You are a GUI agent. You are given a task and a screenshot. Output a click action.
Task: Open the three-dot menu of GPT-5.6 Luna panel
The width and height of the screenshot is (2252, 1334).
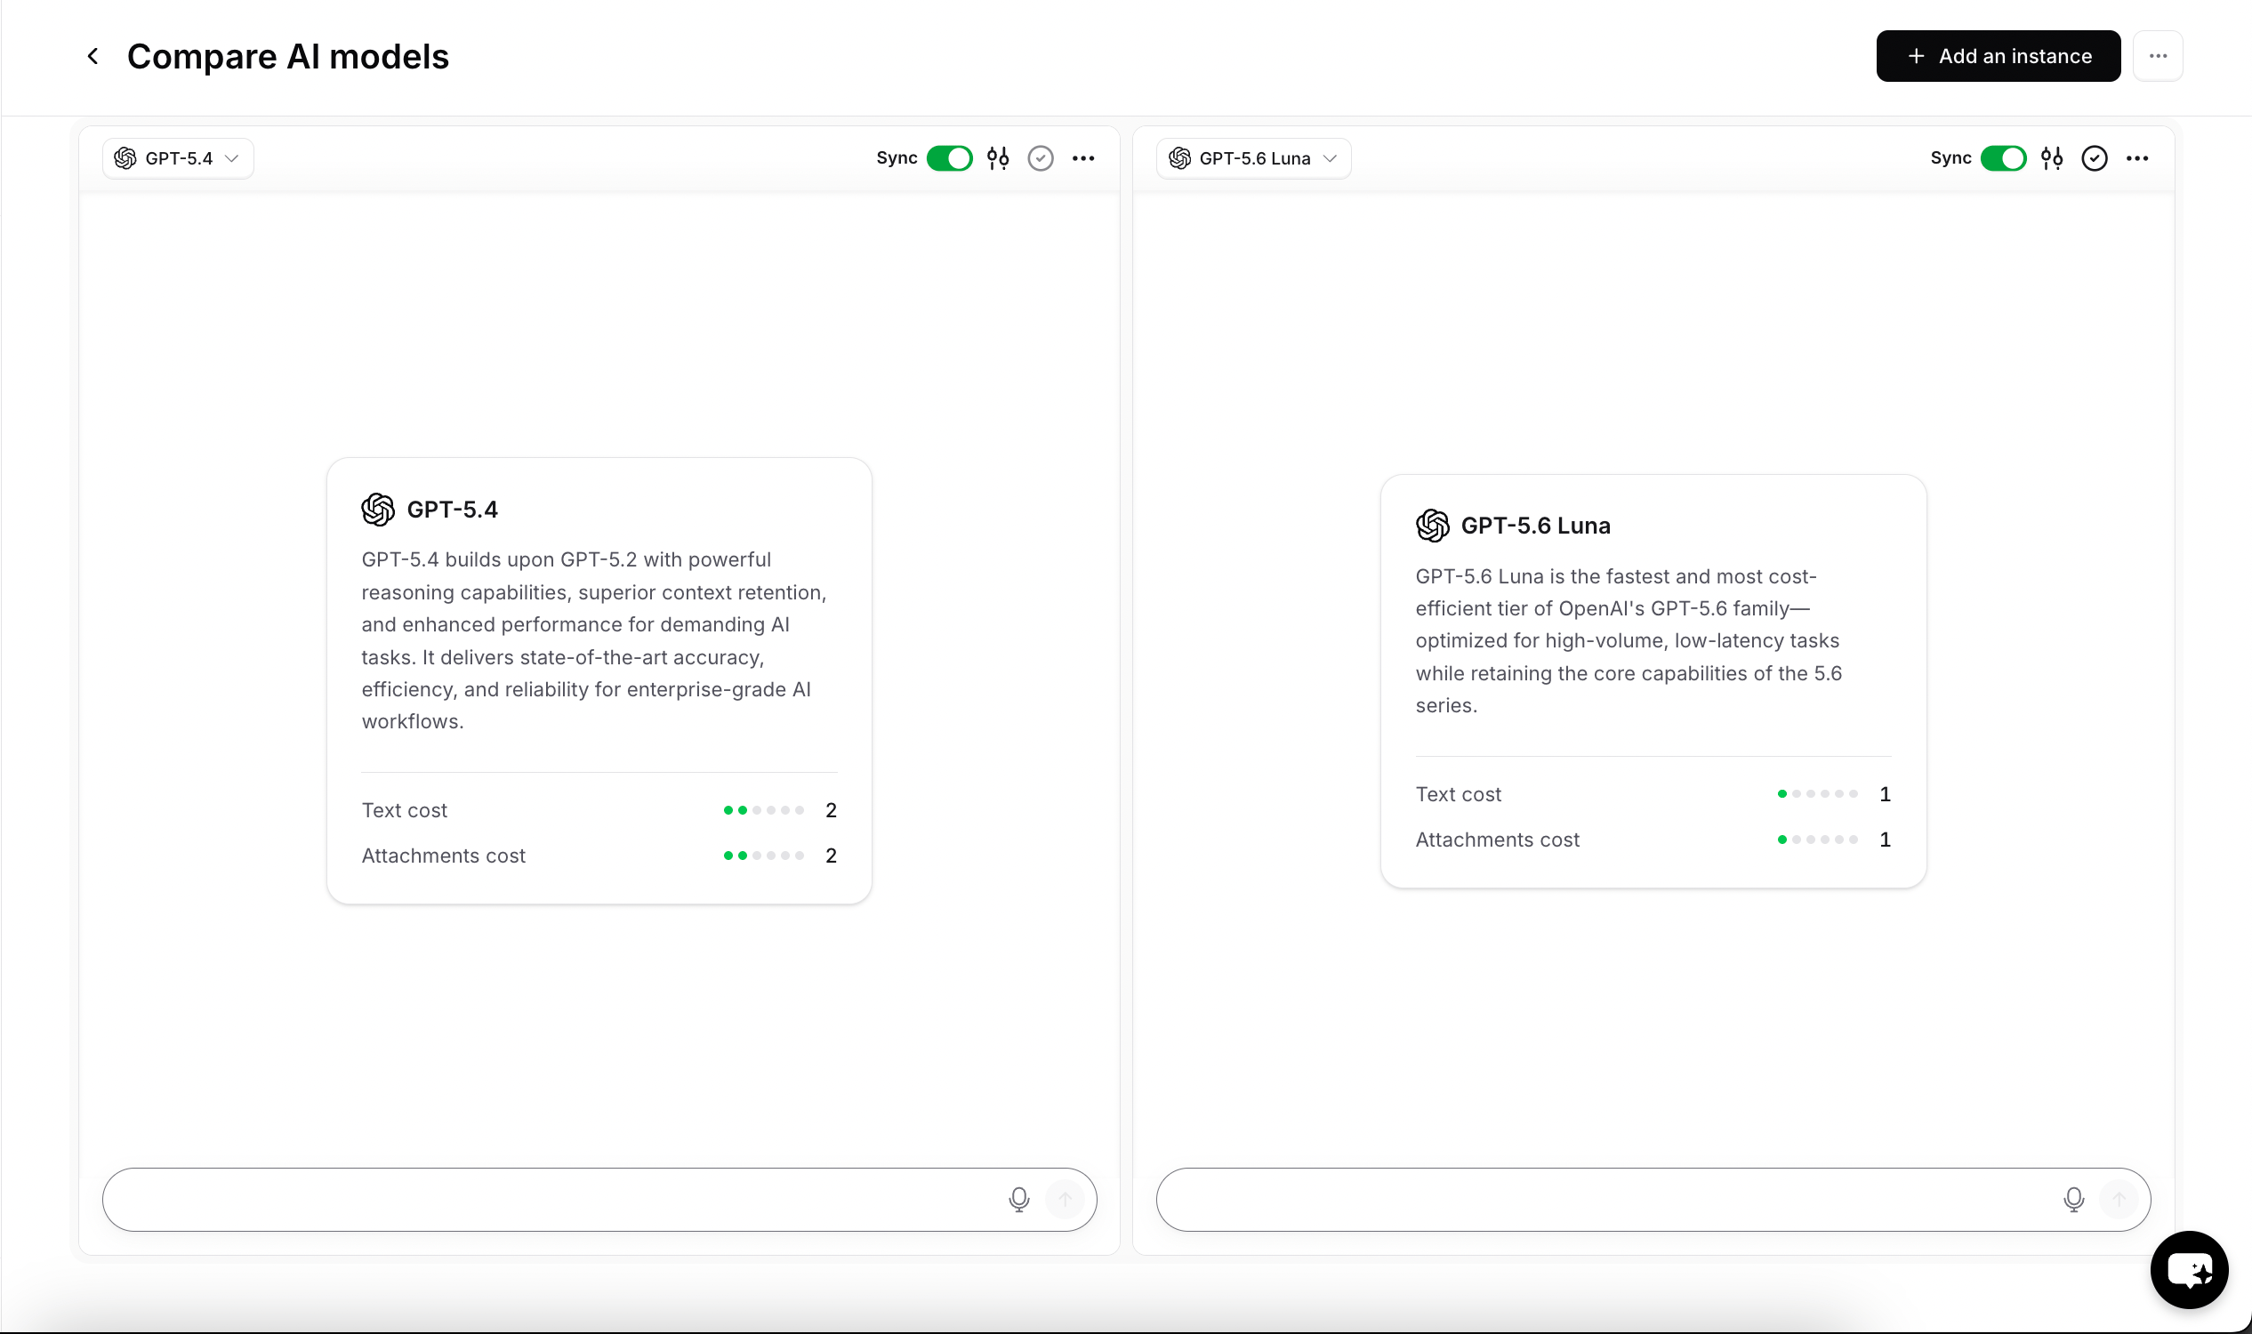pyautogui.click(x=2137, y=158)
